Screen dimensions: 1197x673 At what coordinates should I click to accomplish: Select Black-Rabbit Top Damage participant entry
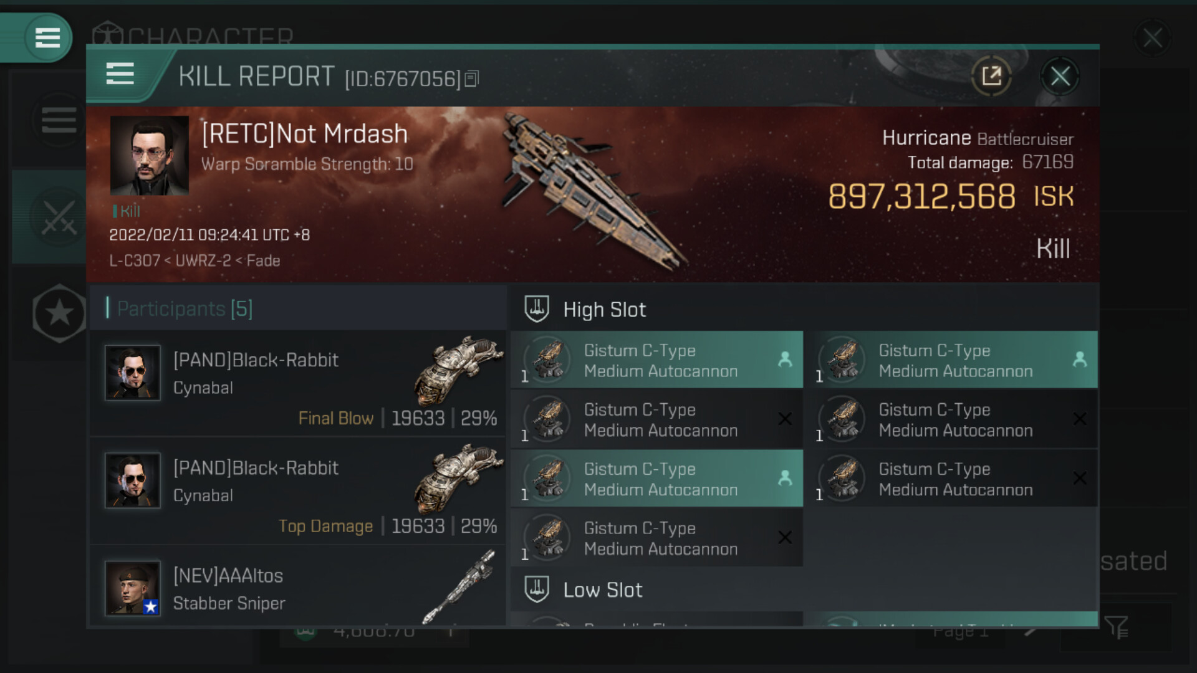(299, 490)
